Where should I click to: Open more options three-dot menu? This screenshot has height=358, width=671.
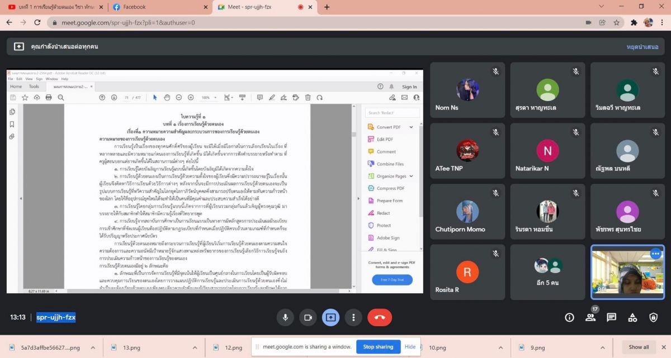click(353, 317)
